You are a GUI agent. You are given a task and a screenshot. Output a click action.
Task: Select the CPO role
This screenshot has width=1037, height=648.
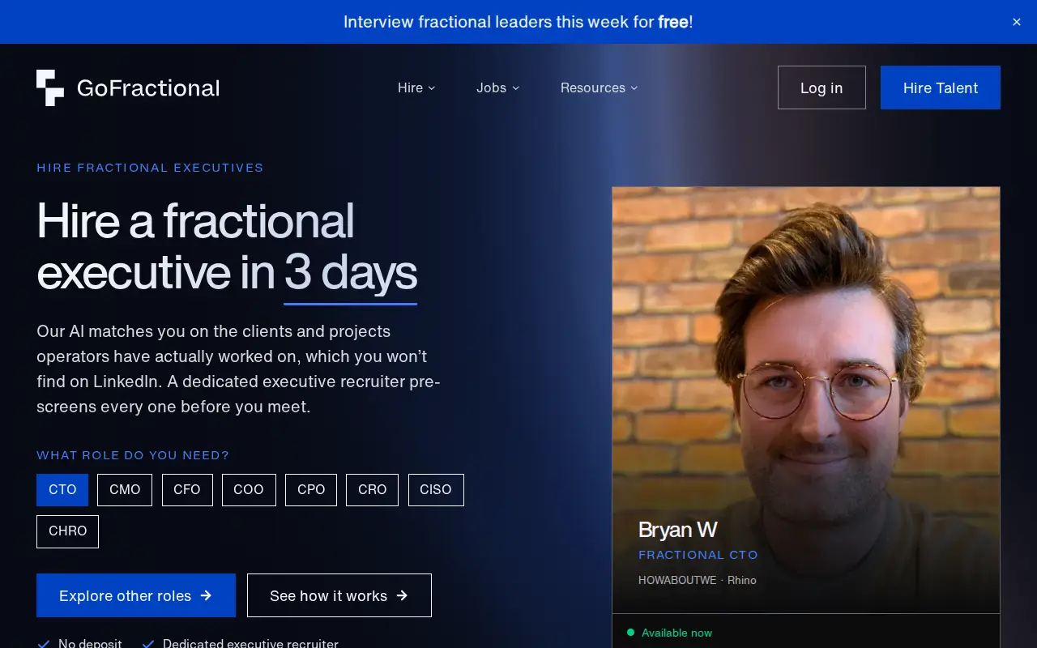click(311, 490)
